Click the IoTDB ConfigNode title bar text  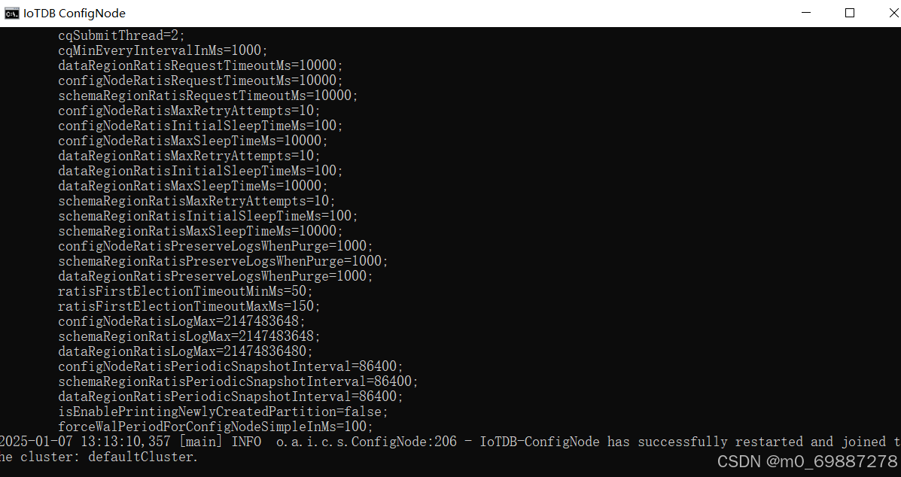pos(73,13)
